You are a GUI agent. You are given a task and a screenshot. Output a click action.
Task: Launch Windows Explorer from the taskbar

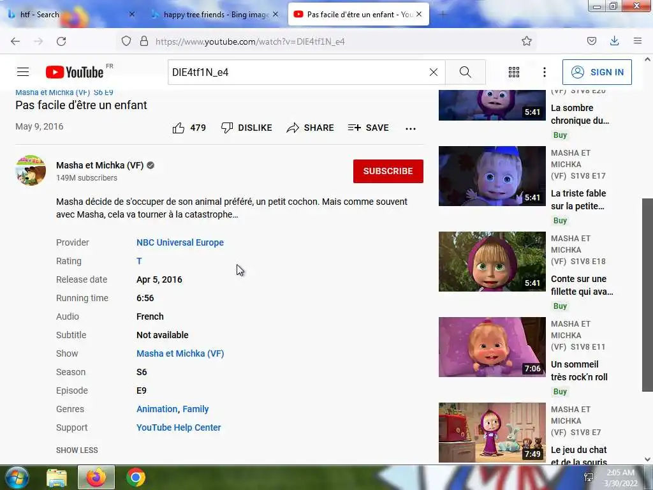[56, 477]
